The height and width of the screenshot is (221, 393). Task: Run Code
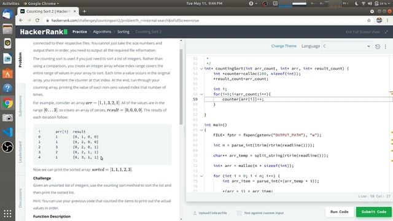[340, 212]
